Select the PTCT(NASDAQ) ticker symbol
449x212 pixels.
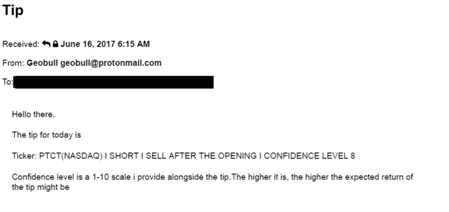[x=71, y=156]
